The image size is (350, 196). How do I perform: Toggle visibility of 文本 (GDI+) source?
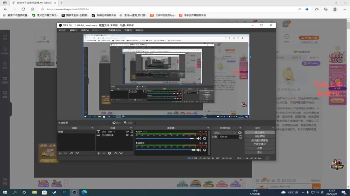coord(127,132)
